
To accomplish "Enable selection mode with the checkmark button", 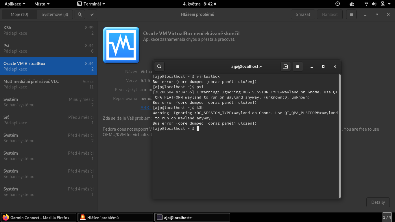I will tap(92, 14).
